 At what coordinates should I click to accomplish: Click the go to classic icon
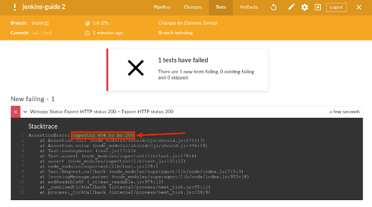318,7
